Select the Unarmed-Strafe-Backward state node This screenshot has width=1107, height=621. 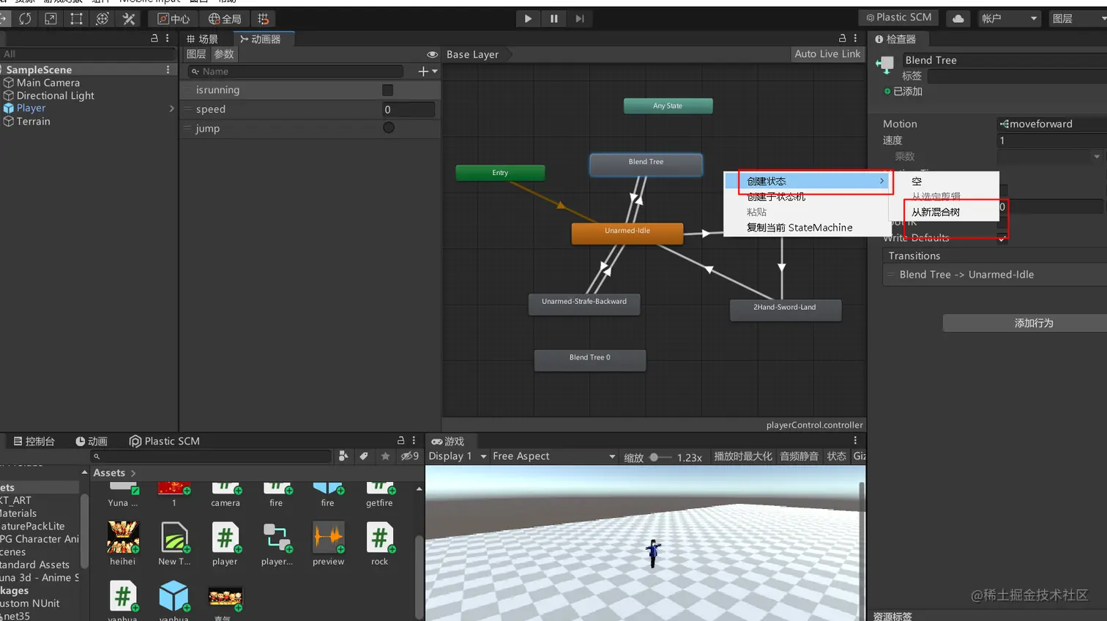pyautogui.click(x=584, y=304)
